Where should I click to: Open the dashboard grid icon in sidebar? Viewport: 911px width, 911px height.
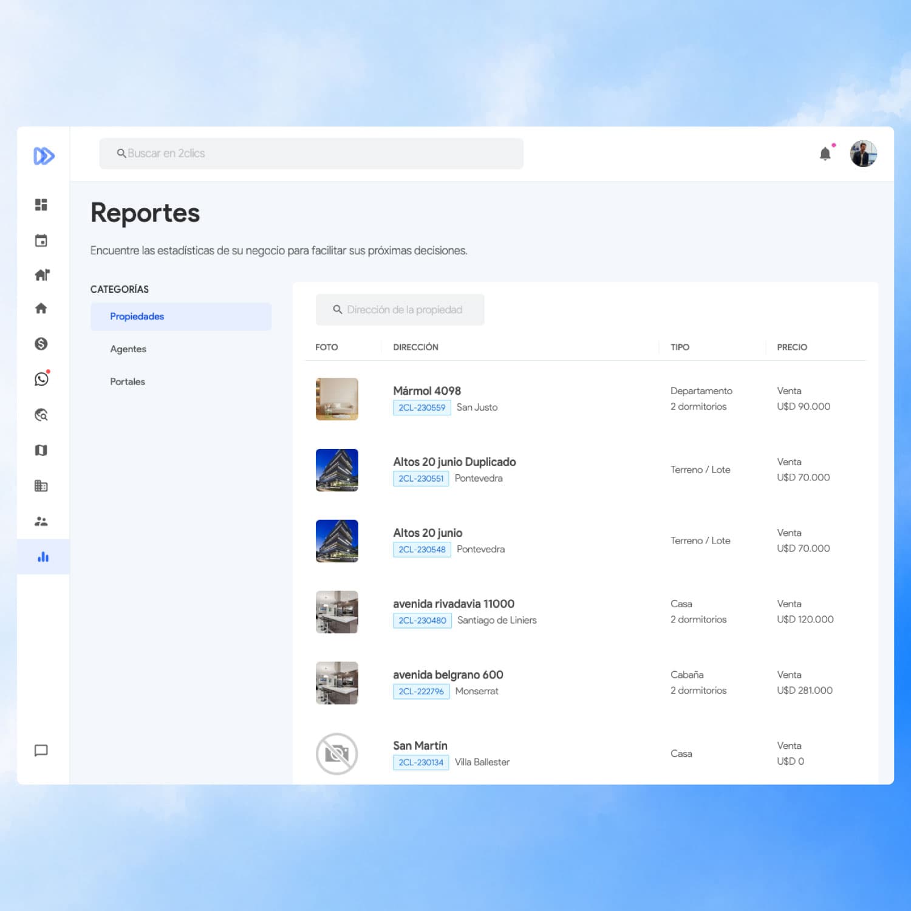click(x=41, y=205)
